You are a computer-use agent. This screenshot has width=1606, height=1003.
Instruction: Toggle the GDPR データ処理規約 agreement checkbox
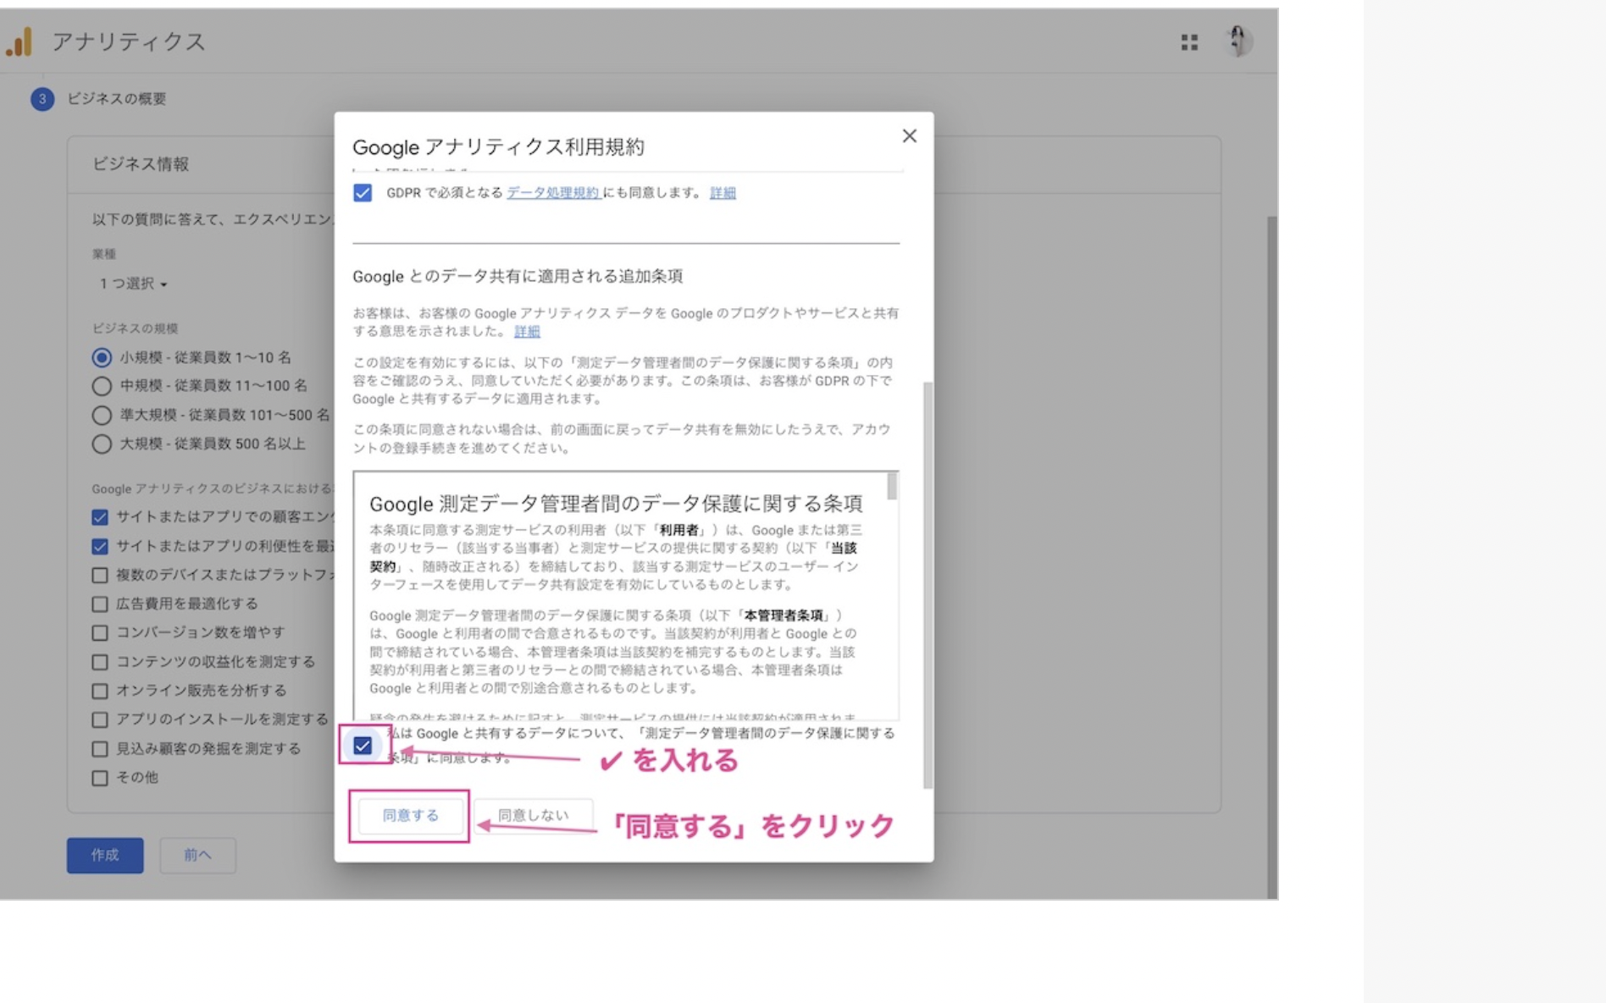point(363,193)
